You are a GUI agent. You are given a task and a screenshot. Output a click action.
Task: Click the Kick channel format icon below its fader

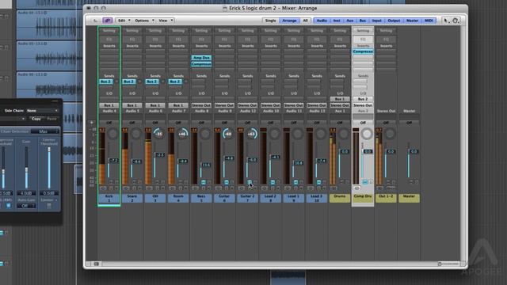click(103, 188)
